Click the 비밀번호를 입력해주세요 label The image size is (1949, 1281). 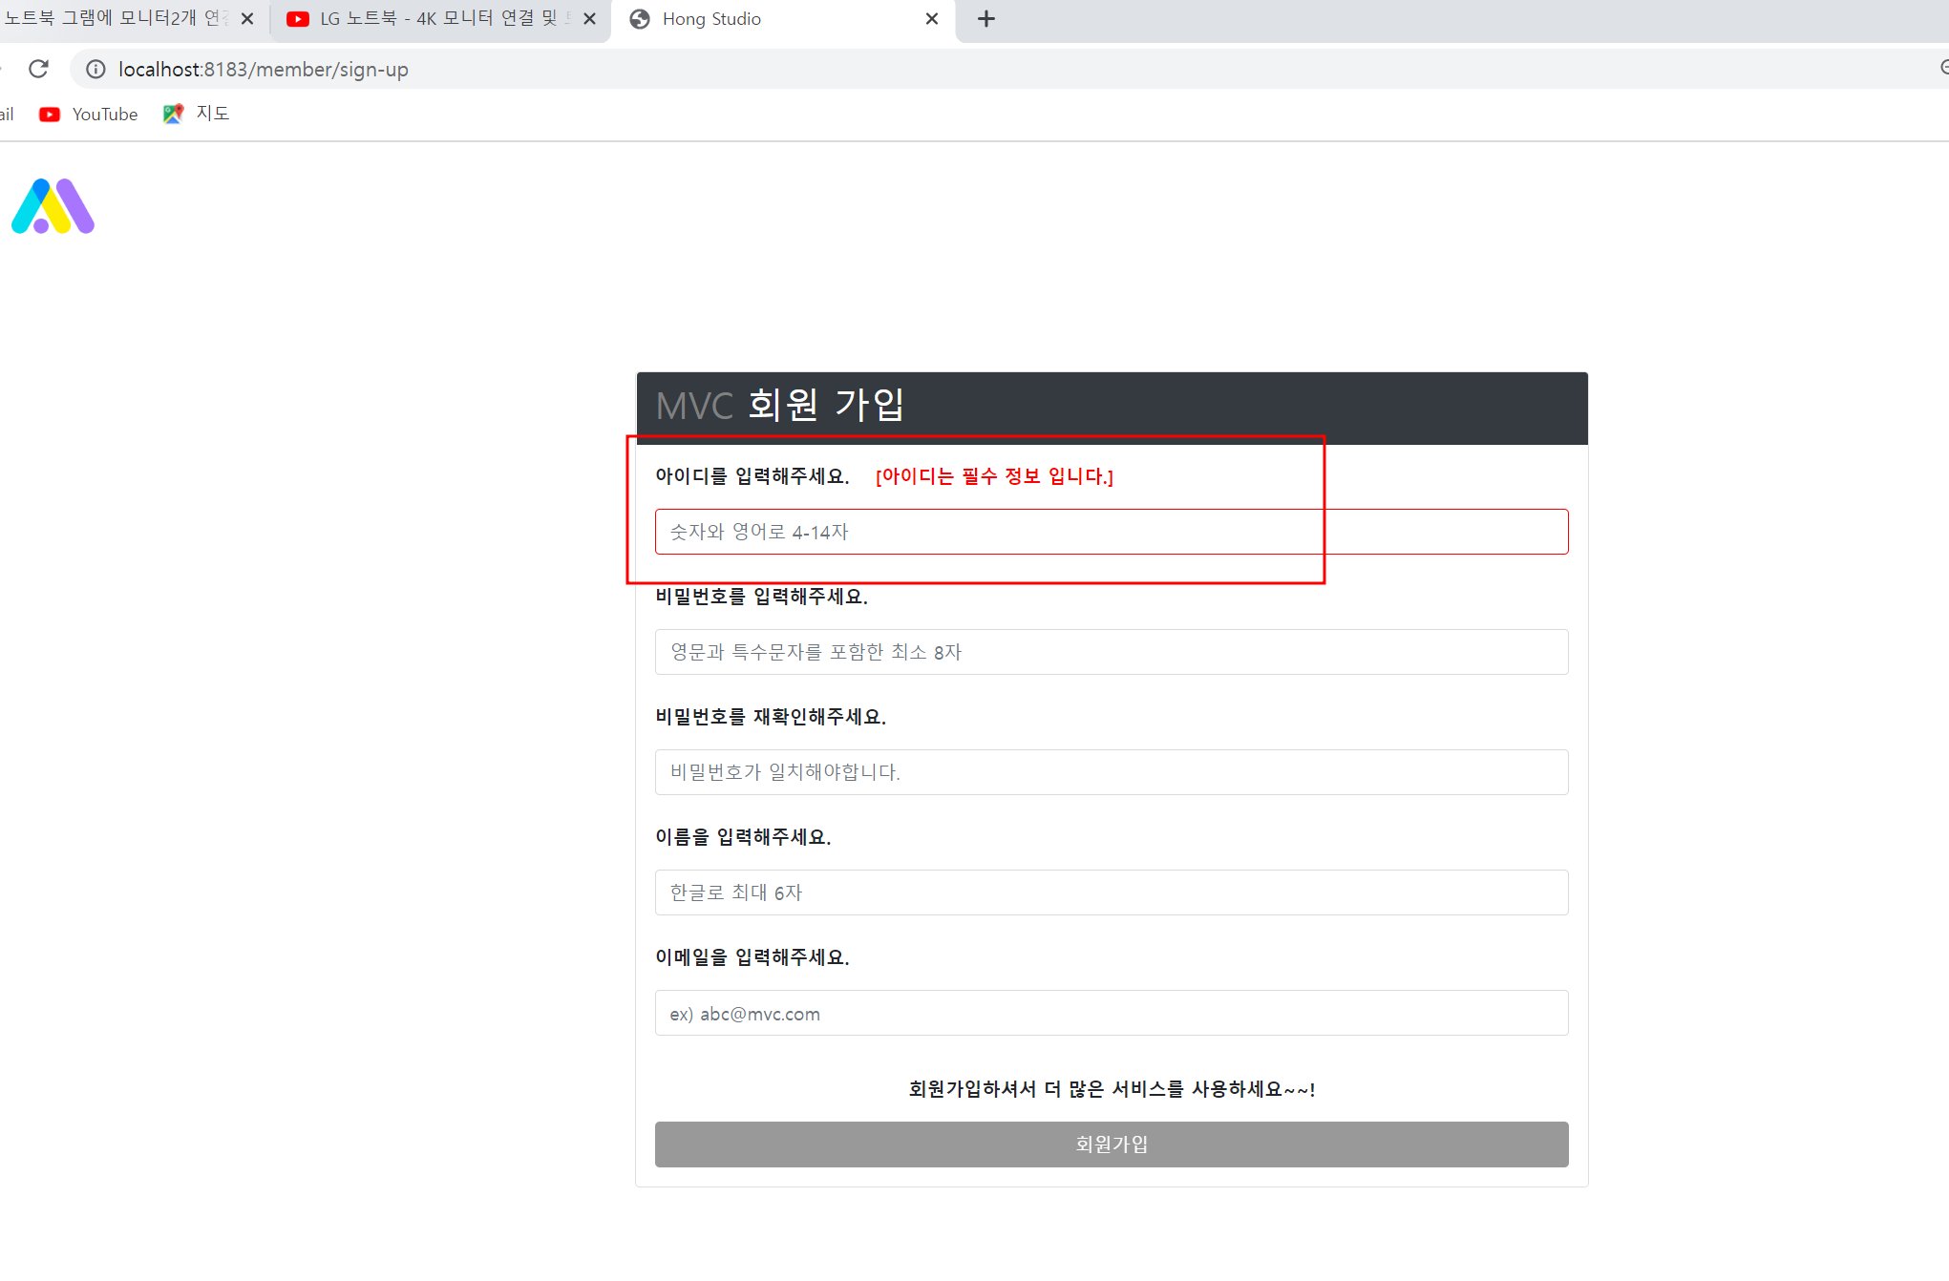coord(761,597)
